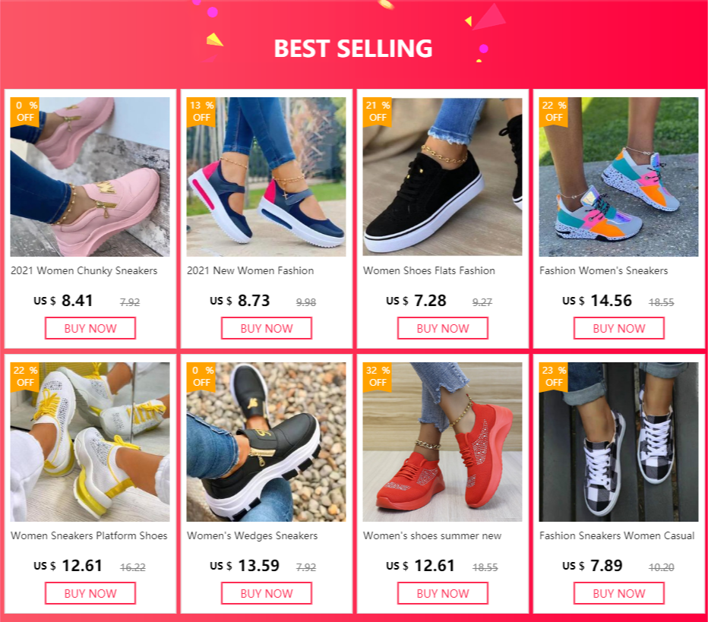708x622 pixels.
Task: Open the plaid lace-up sneakers photo
Action: point(619,442)
